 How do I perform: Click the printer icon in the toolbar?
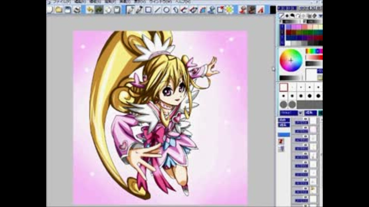[77, 10]
